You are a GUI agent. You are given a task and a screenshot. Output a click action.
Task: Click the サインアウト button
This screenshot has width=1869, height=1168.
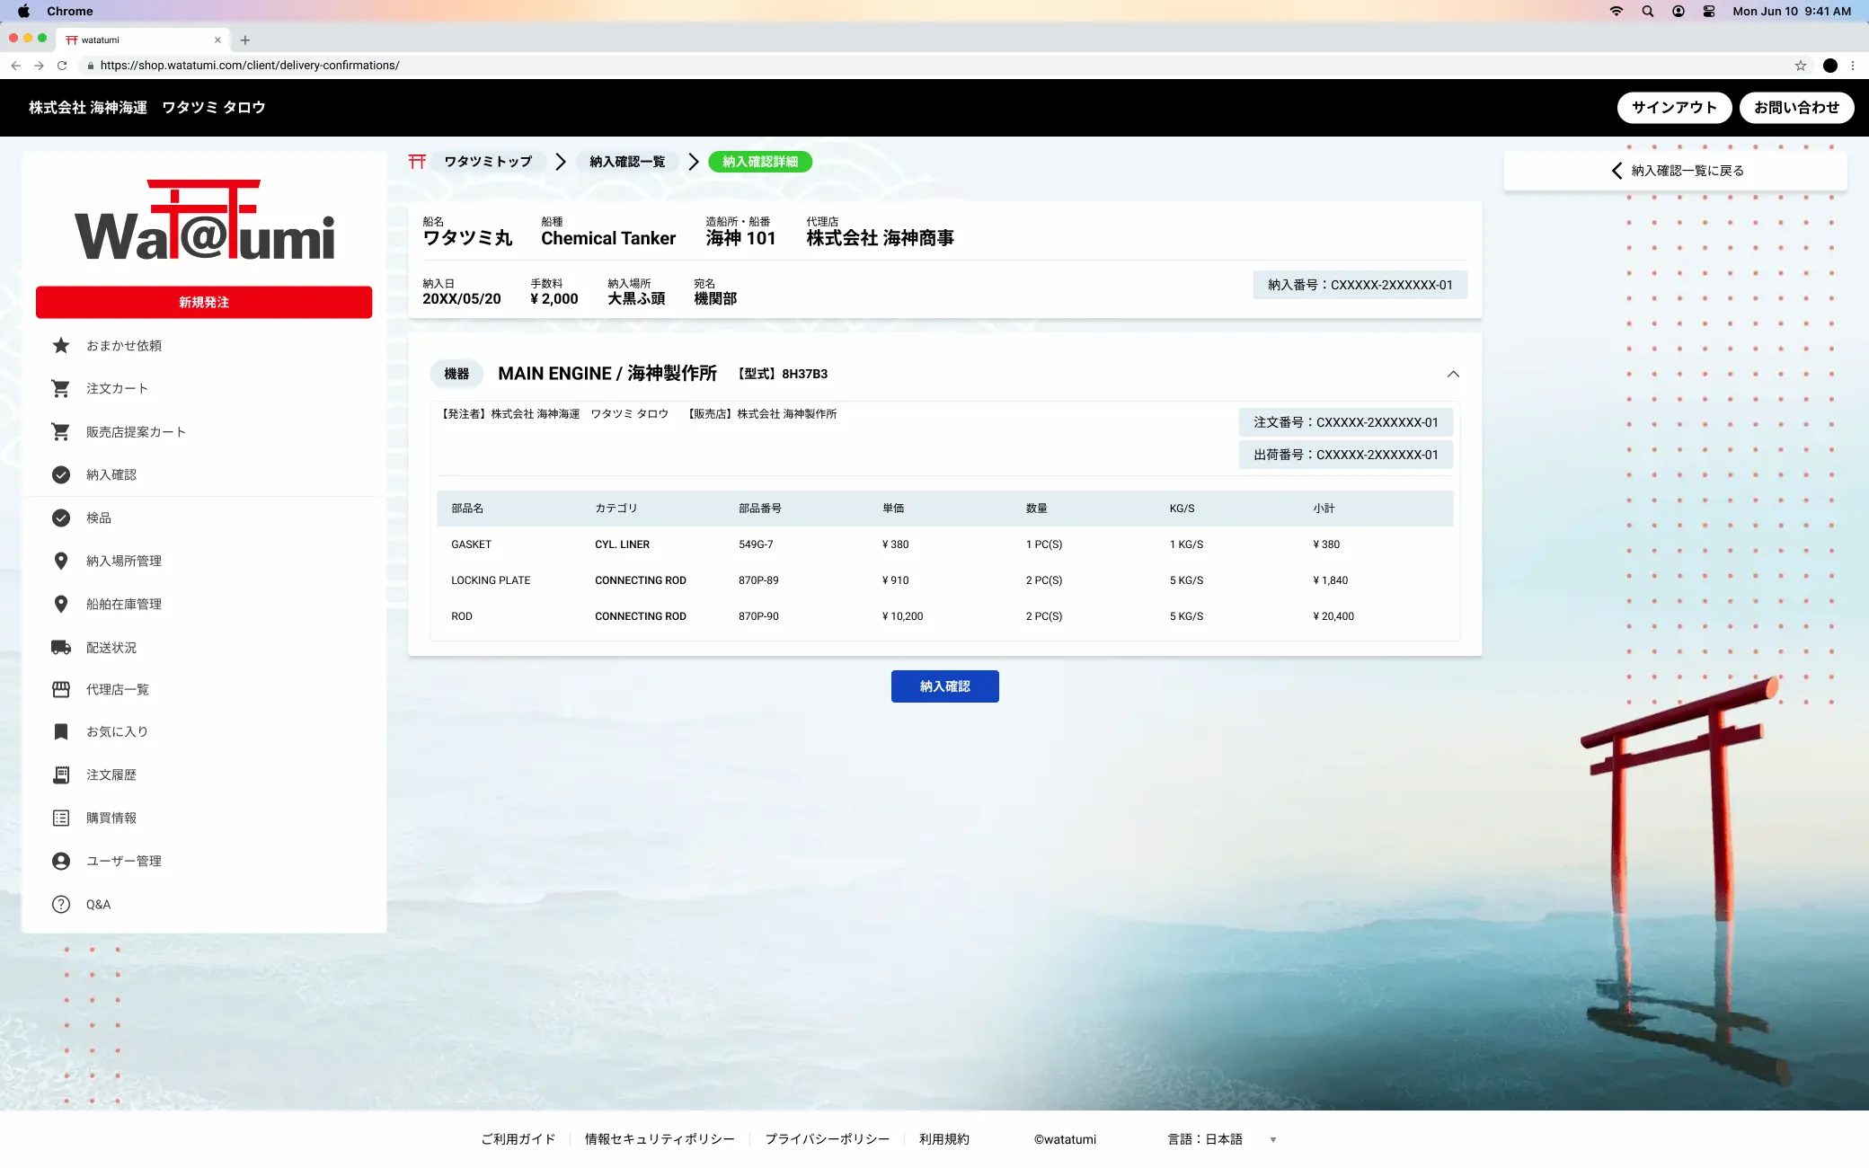click(1674, 108)
